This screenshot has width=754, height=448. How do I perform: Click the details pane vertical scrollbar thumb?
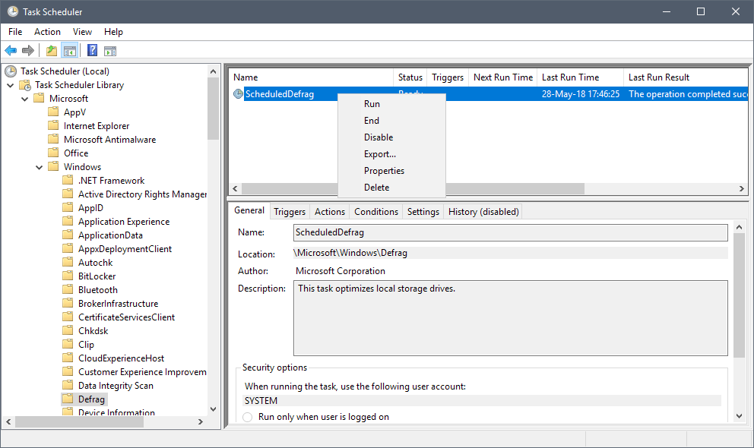pyautogui.click(x=739, y=295)
